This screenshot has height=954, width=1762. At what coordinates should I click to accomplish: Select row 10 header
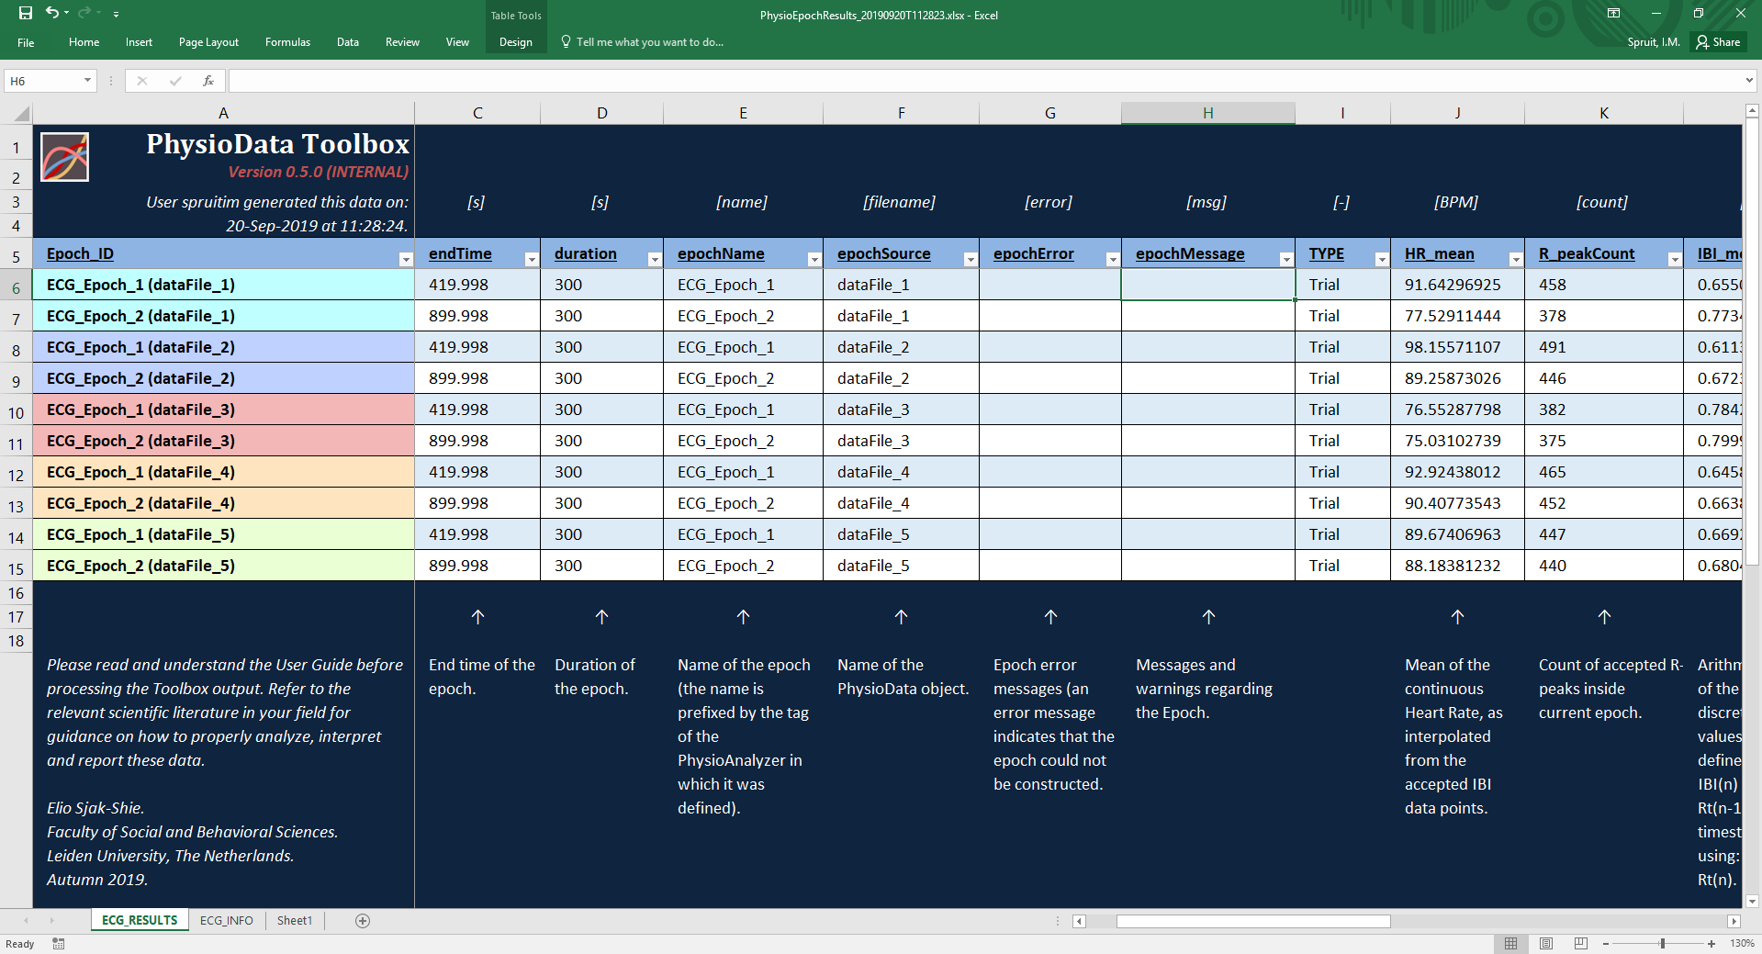pyautogui.click(x=16, y=412)
